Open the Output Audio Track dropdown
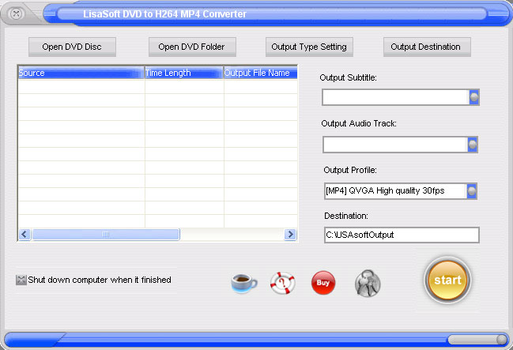This screenshot has height=350, width=513. (x=473, y=145)
